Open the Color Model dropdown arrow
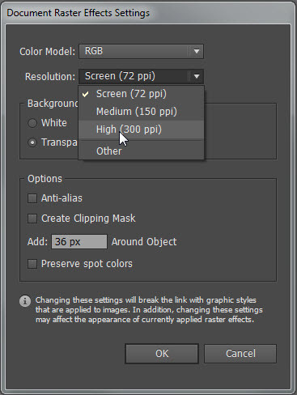The width and height of the screenshot is (297, 395). pyautogui.click(x=197, y=51)
